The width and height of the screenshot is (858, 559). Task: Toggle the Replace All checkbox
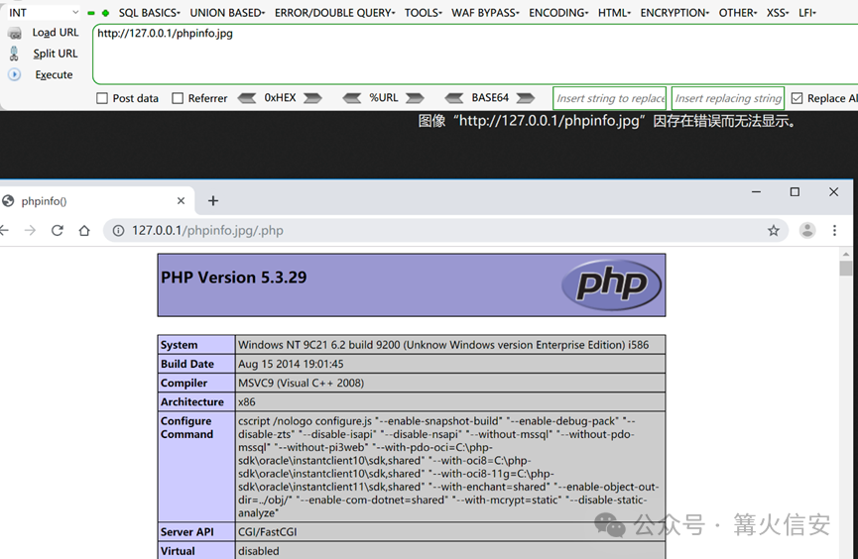click(x=797, y=98)
